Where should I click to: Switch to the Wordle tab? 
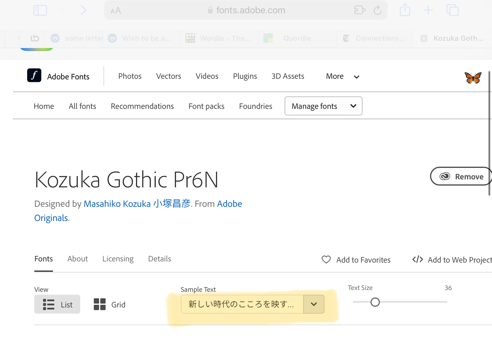pos(220,38)
